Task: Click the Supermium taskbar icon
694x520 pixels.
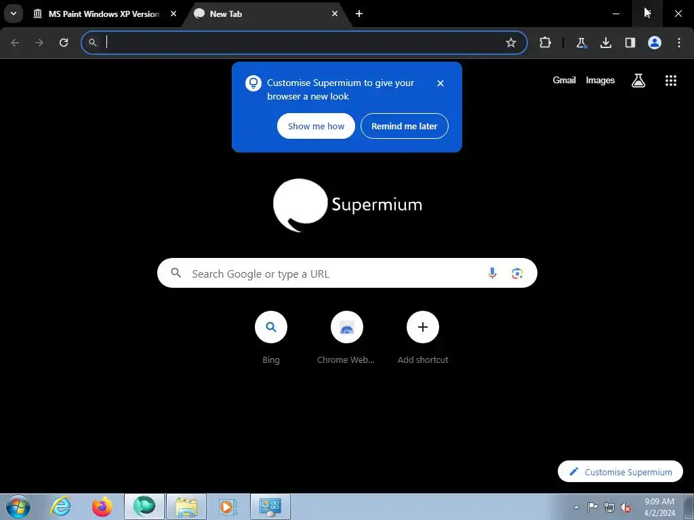Action: pos(144,506)
